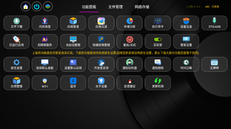Launch 内存清理 rocket icon
Viewport: 231px width, 129px height.
pos(45,23)
